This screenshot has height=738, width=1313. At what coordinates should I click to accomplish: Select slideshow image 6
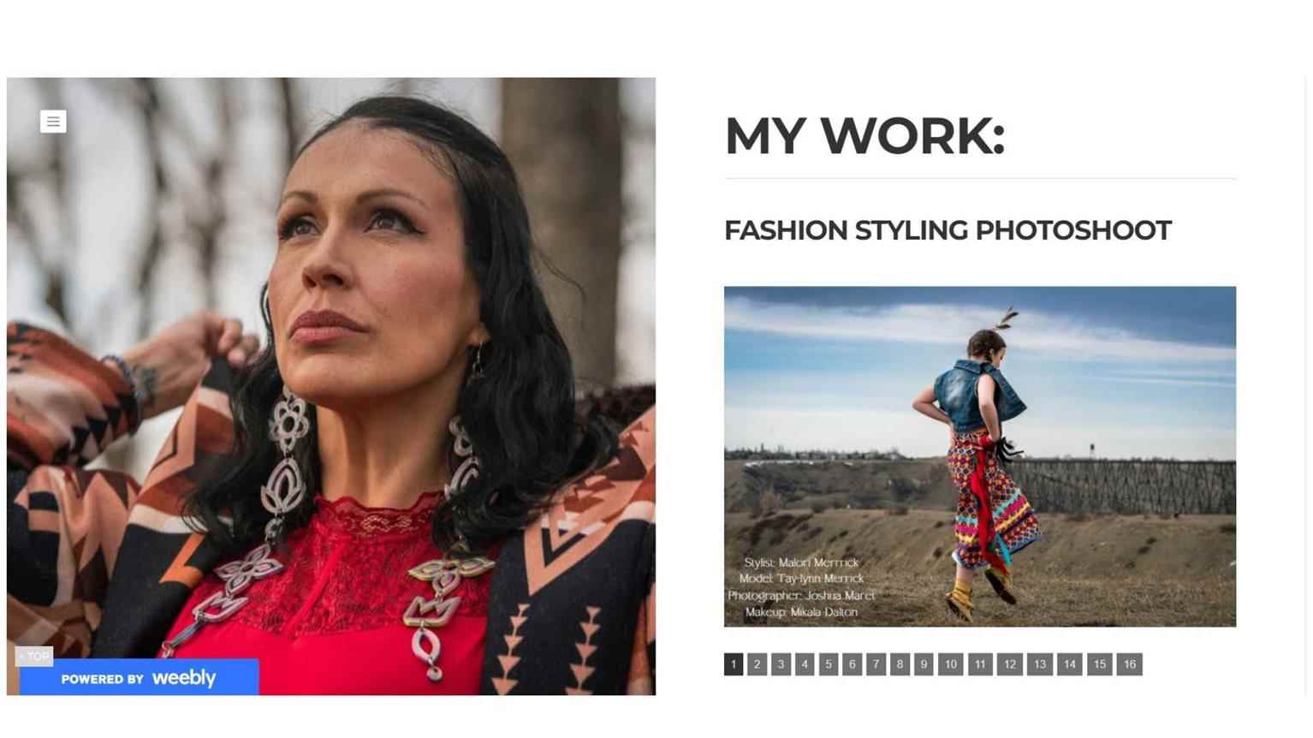tap(853, 664)
